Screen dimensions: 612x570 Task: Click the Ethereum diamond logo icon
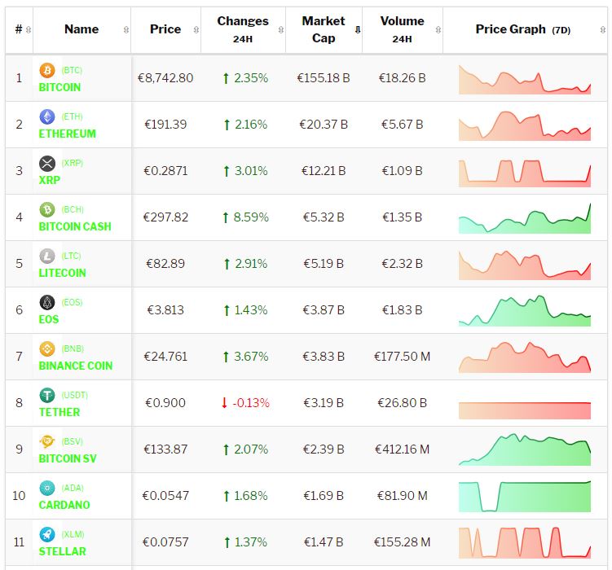click(x=47, y=117)
